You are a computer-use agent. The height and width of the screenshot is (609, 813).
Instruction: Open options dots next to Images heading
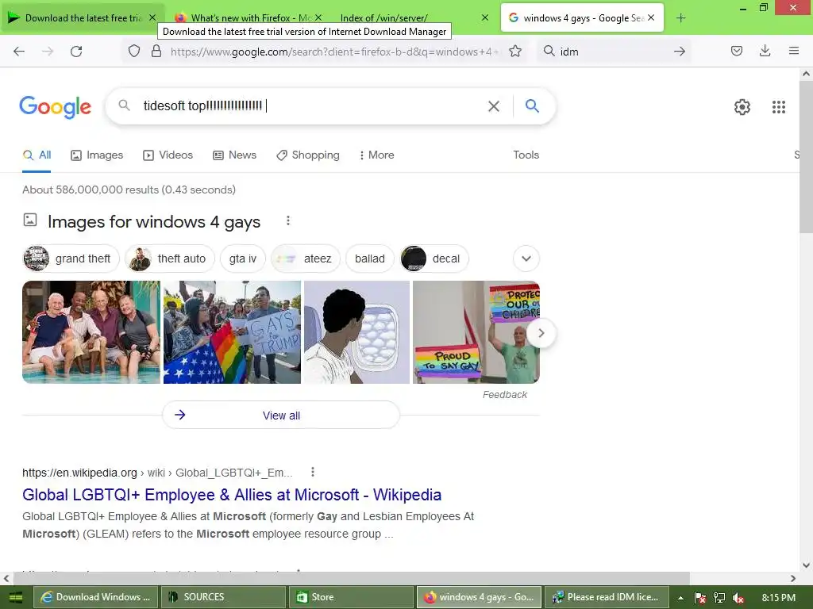point(288,221)
